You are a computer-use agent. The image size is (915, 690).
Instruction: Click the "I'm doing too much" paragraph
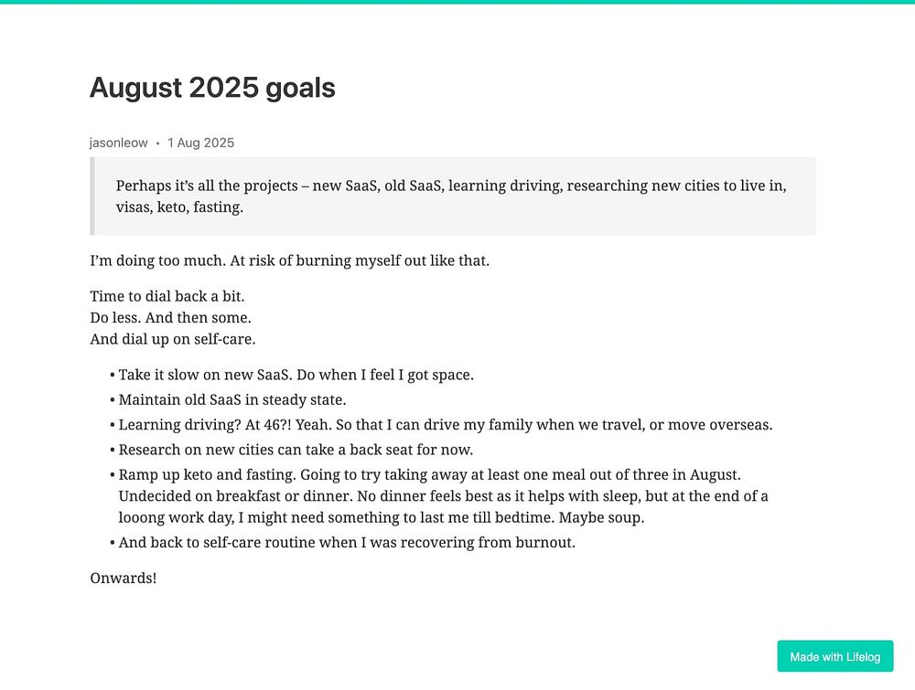289,260
